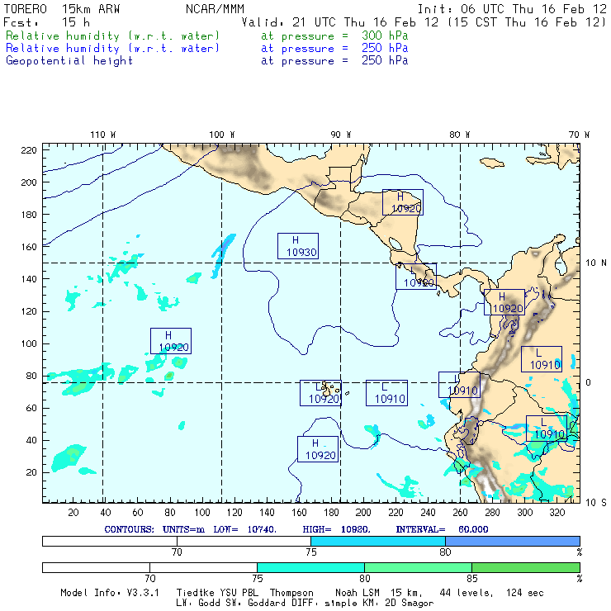This screenshot has width=611, height=611.
Task: Click the H 10920 box over northern Colombia
Action: pyautogui.click(x=504, y=302)
